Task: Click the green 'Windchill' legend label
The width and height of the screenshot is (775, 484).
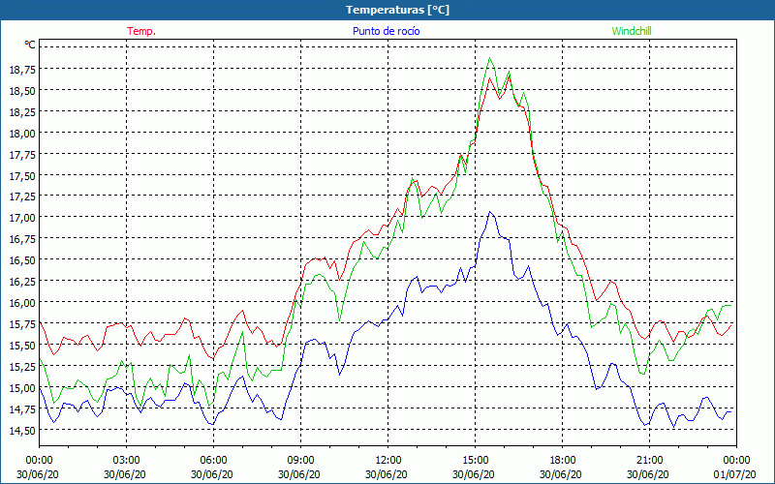Action: (x=632, y=31)
